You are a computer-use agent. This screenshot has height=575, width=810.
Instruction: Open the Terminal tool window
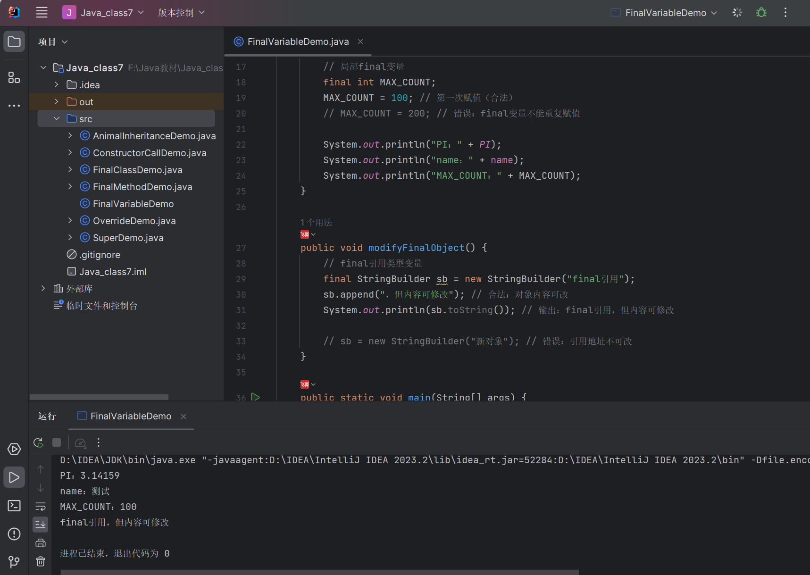[x=14, y=506]
